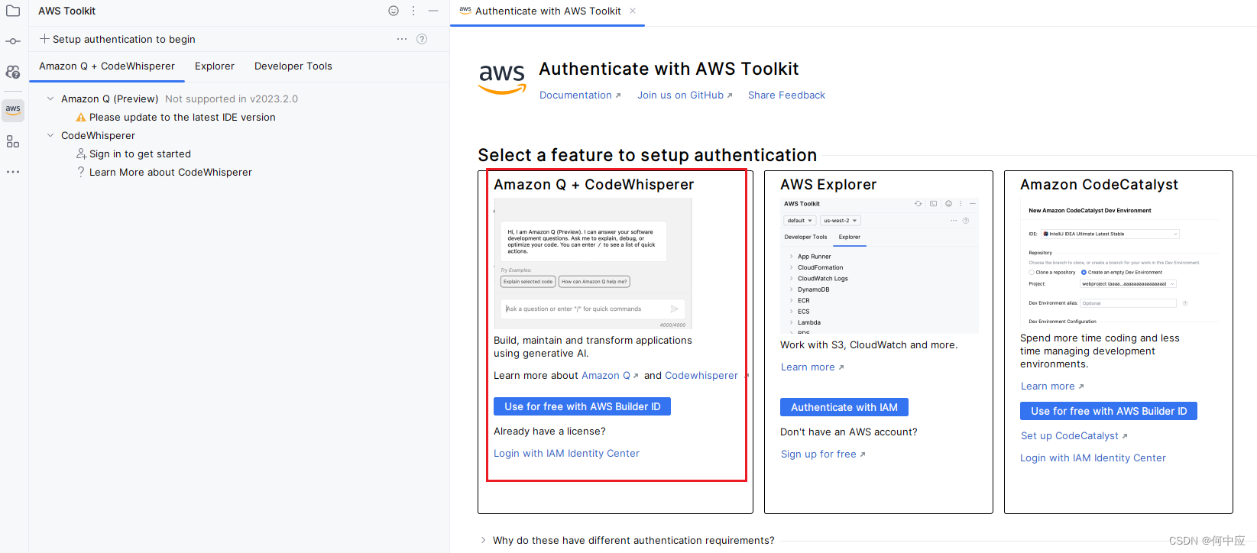This screenshot has width=1257, height=553.
Task: Click 'Not supported in v2023.2.0' text
Action: click(232, 99)
